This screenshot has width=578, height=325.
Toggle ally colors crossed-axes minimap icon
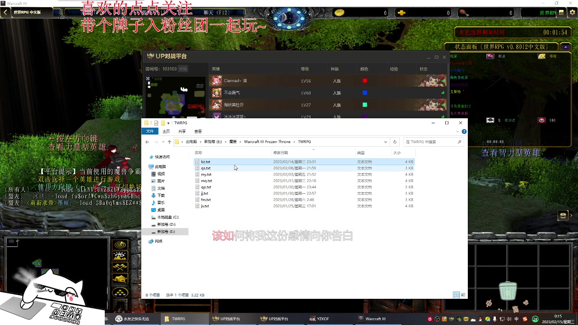(120, 268)
